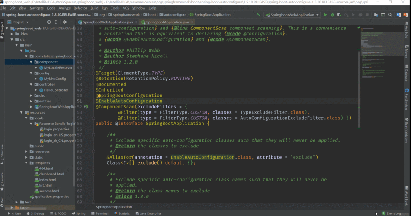Switch to SpringbootWebApplication.java tab
Image resolution: width=411 pixels, height=216 pixels.
108,22
